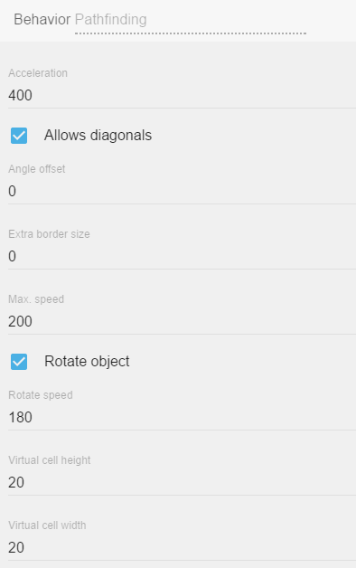This screenshot has height=568, width=356.
Task: Click the Acceleration field label
Action: [38, 73]
